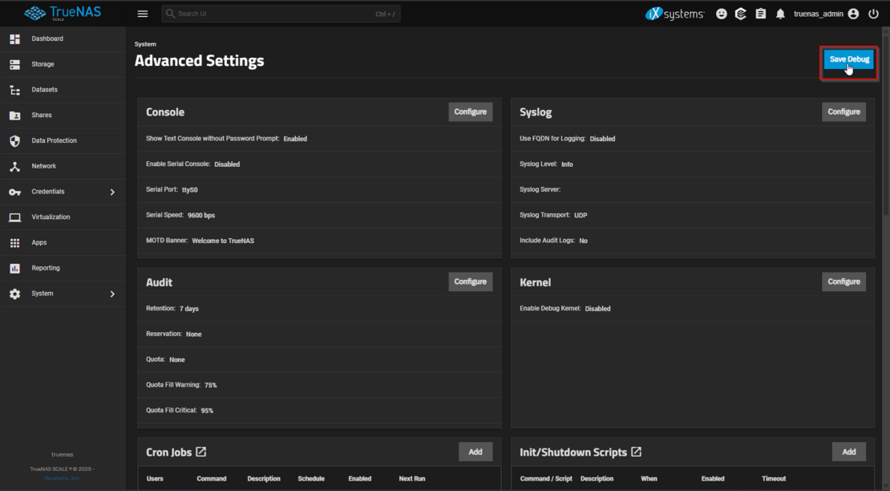Select the Dashboard sidebar icon

[14, 38]
